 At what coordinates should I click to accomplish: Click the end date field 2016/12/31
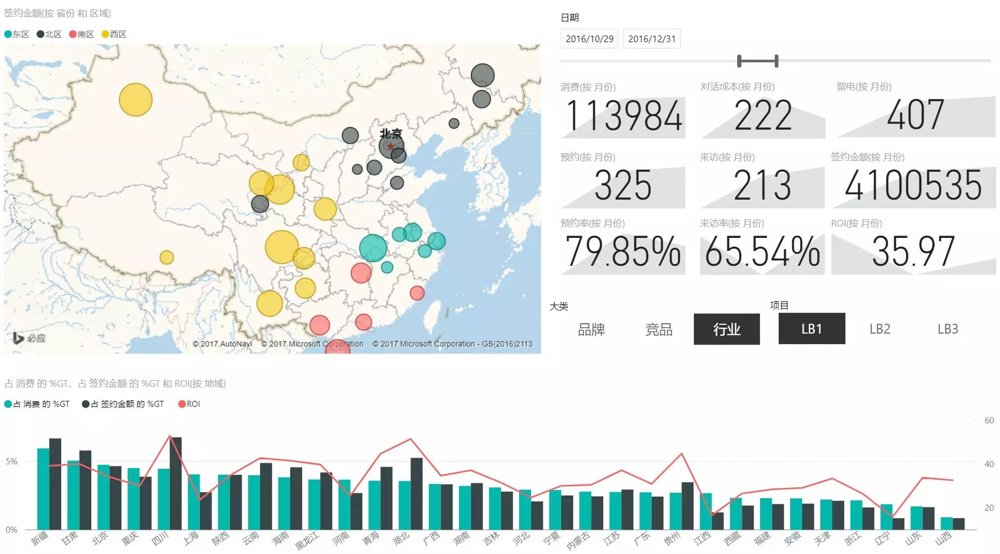652,39
